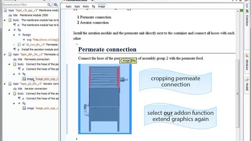The image size is (251, 141).
Task: Click sentence 'Connect the hose of the permeate'
Action: click(x=141, y=58)
